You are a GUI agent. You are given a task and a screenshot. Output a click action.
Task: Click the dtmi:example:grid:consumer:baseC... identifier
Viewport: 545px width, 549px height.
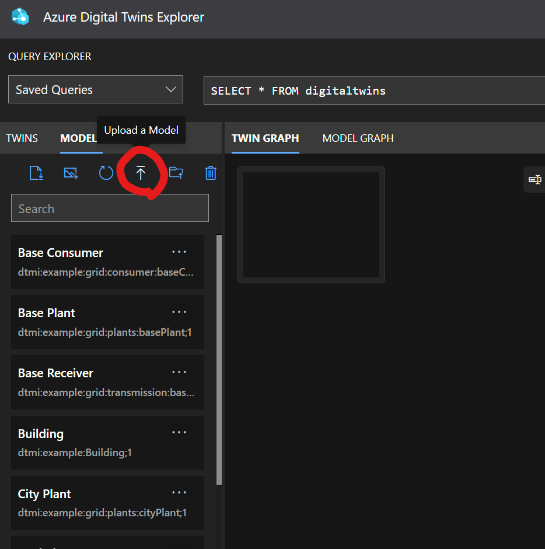[106, 272]
